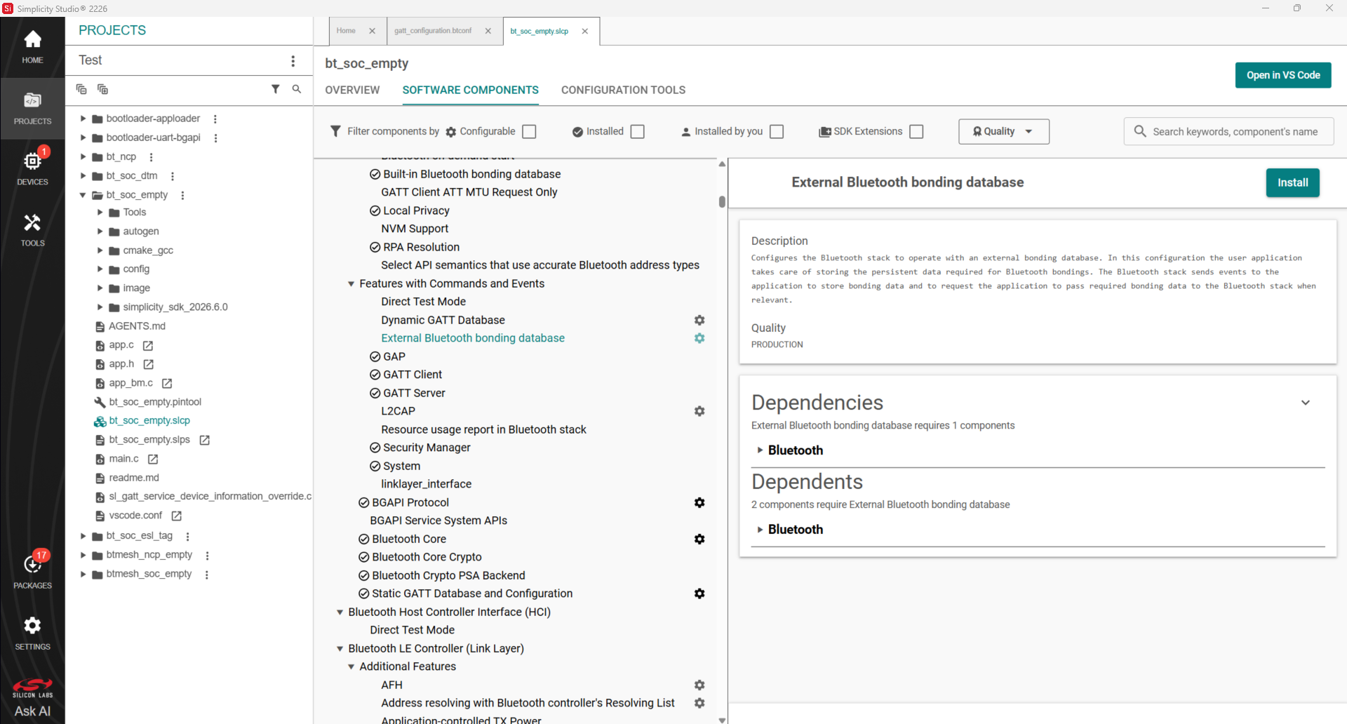Configure L2CAP via its gear icon

point(699,411)
